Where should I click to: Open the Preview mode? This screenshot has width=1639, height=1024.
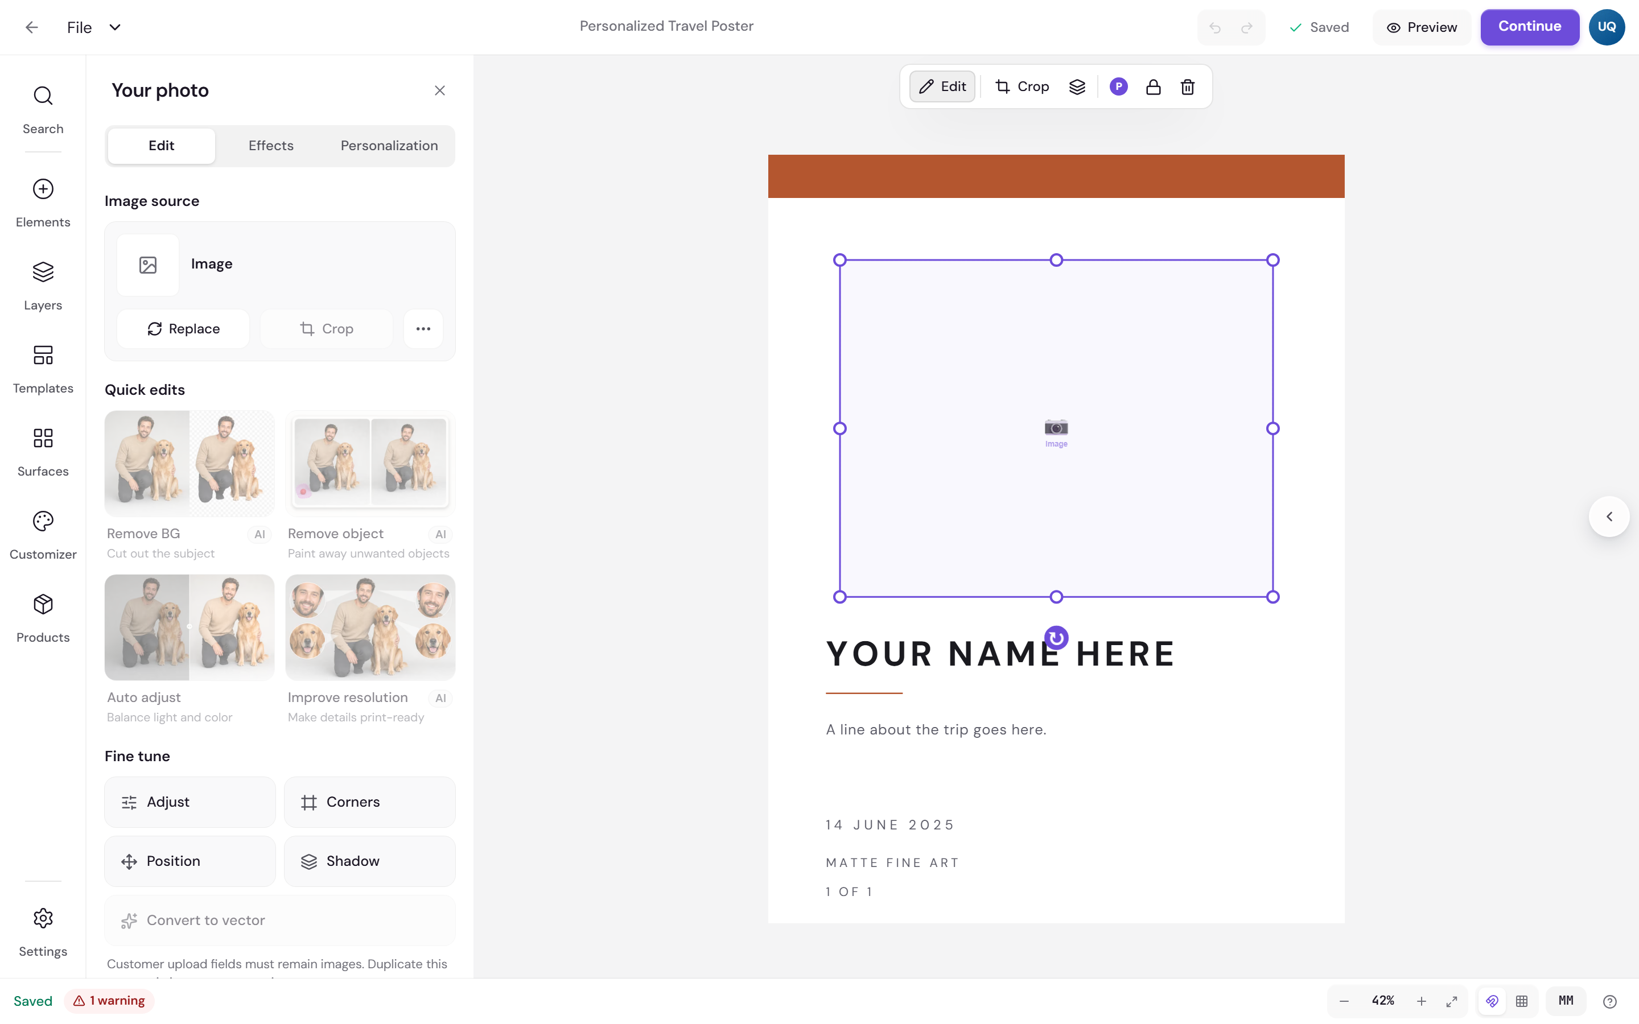click(x=1422, y=28)
